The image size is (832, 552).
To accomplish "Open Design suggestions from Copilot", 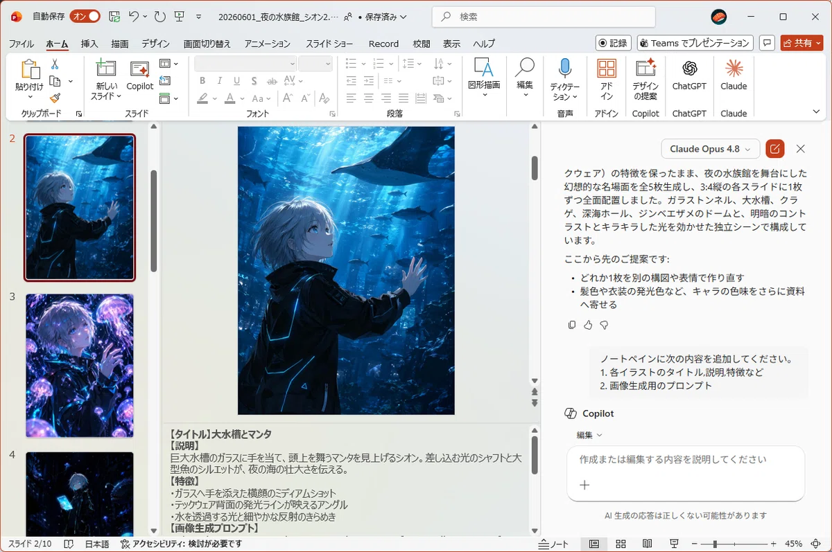I will point(645,79).
